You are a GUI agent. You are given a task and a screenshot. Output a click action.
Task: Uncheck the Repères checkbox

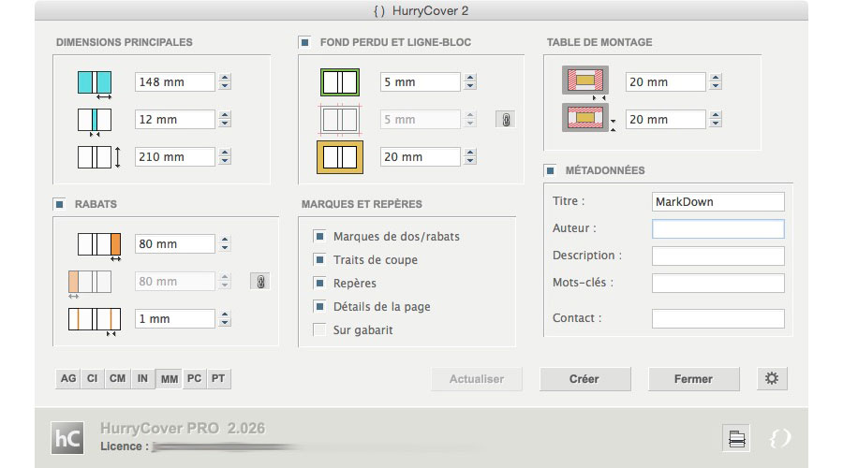tap(320, 283)
